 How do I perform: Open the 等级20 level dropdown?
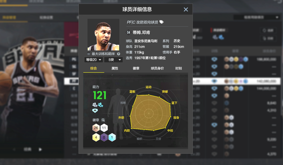94,60
